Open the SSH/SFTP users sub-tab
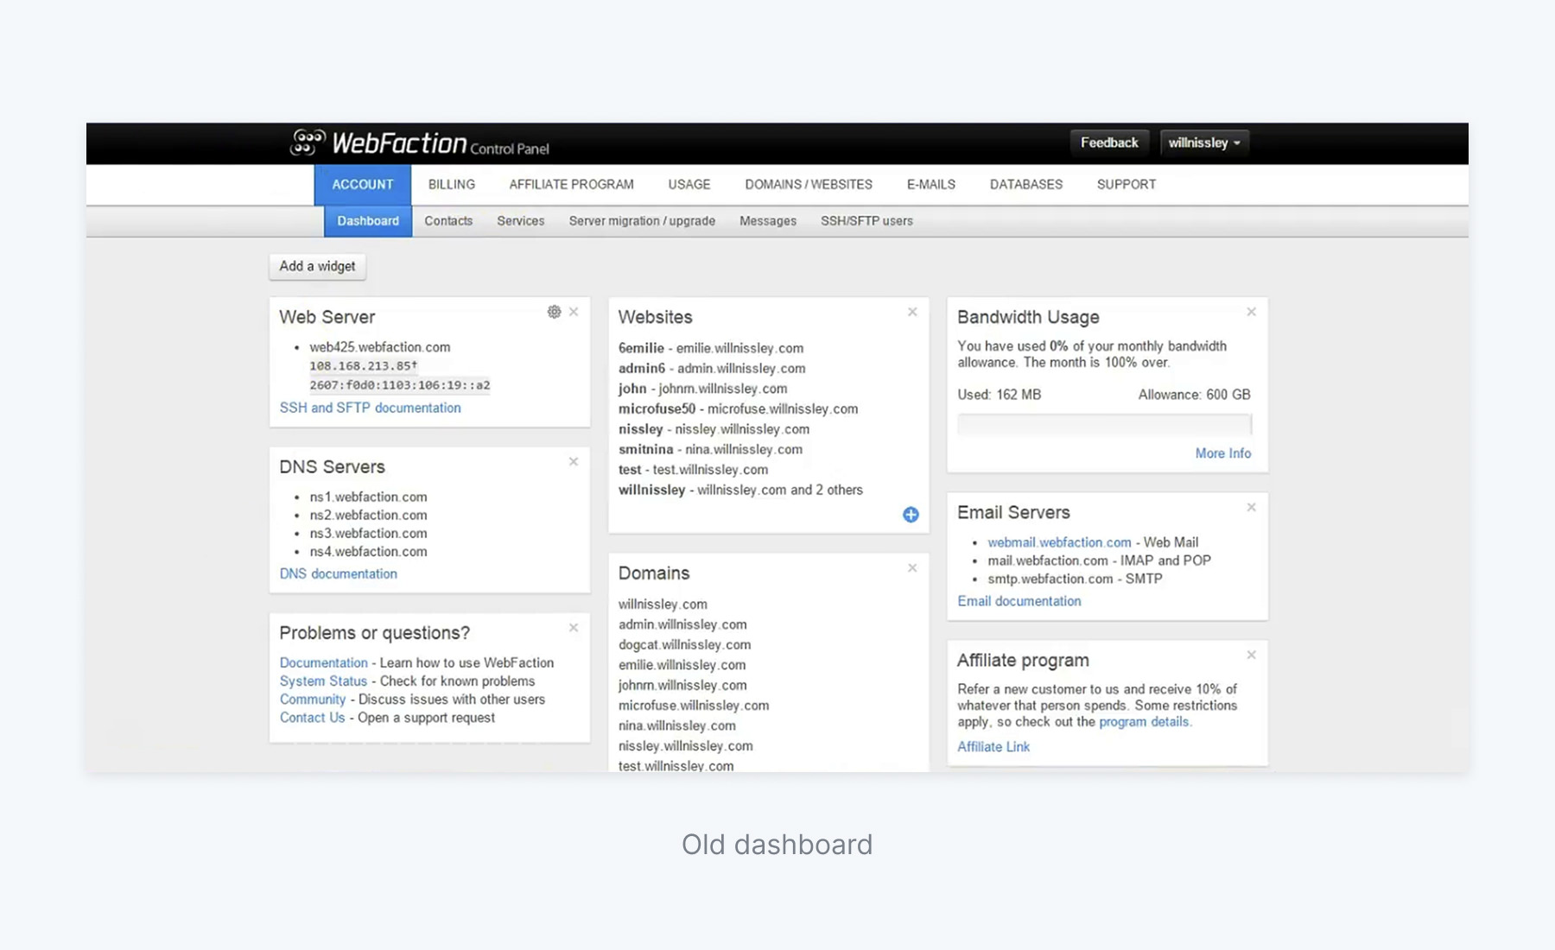Screen dimensions: 1555x950 (x=866, y=221)
